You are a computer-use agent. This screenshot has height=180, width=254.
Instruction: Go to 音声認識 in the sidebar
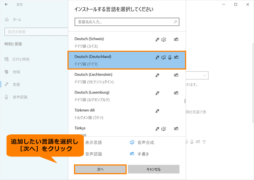pyautogui.click(x=20, y=97)
